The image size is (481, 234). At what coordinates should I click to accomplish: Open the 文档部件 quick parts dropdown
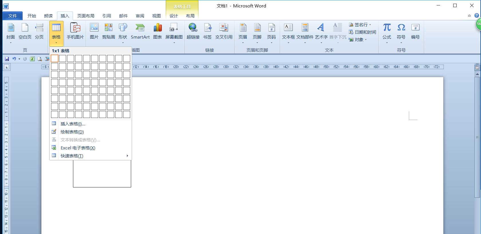305,33
